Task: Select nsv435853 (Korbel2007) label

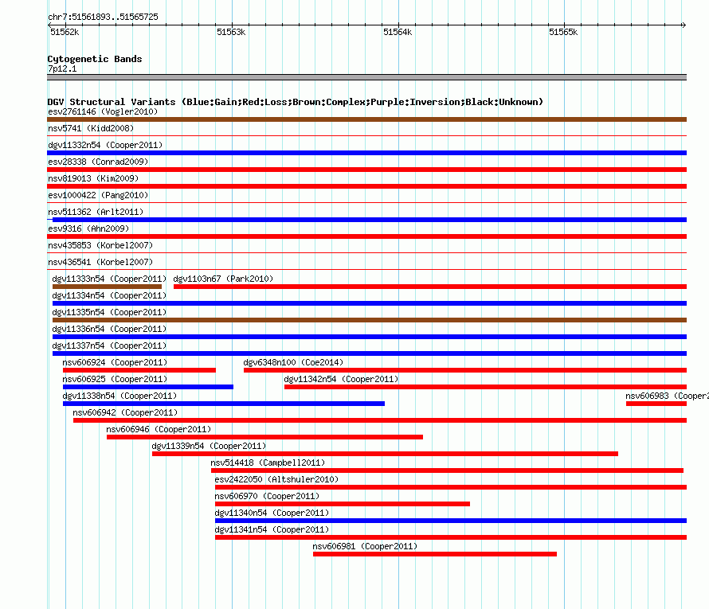Action: (100, 245)
